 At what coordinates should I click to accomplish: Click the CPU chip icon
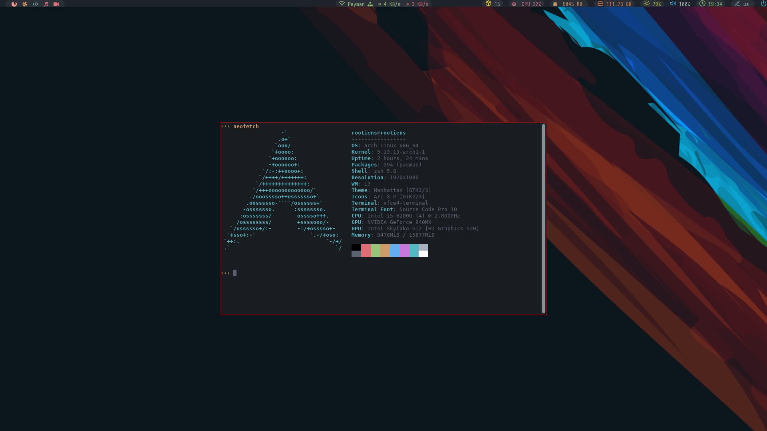514,4
